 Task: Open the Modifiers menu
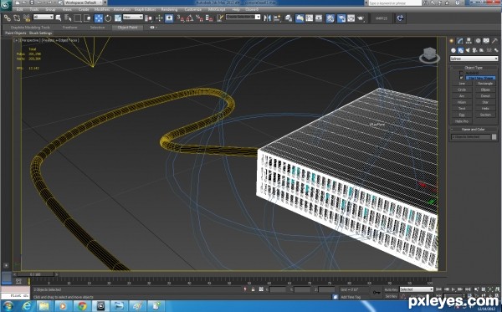pyautogui.click(x=102, y=9)
